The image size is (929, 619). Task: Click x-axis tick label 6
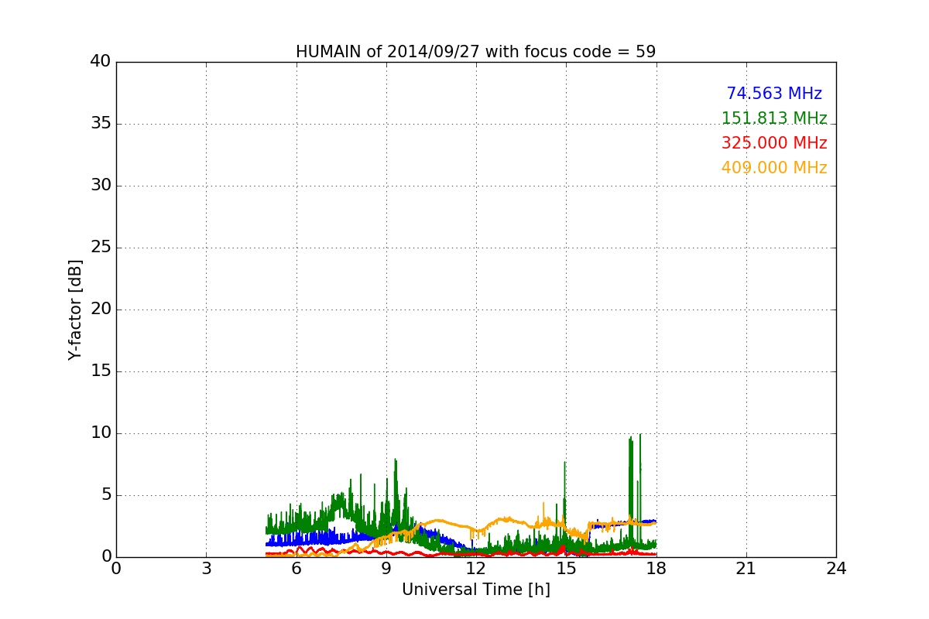tap(296, 568)
